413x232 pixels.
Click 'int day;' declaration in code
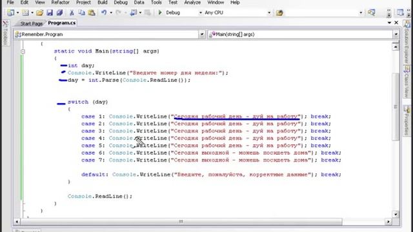81,66
